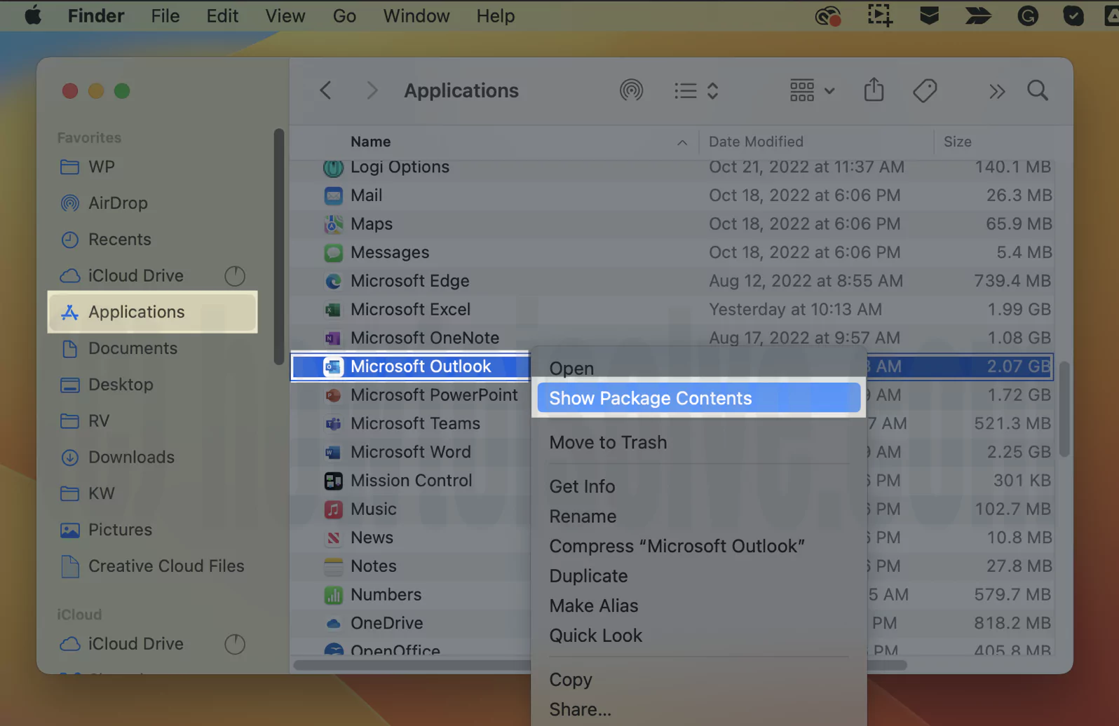
Task: Open the group-by grid dropdown
Action: pos(812,90)
